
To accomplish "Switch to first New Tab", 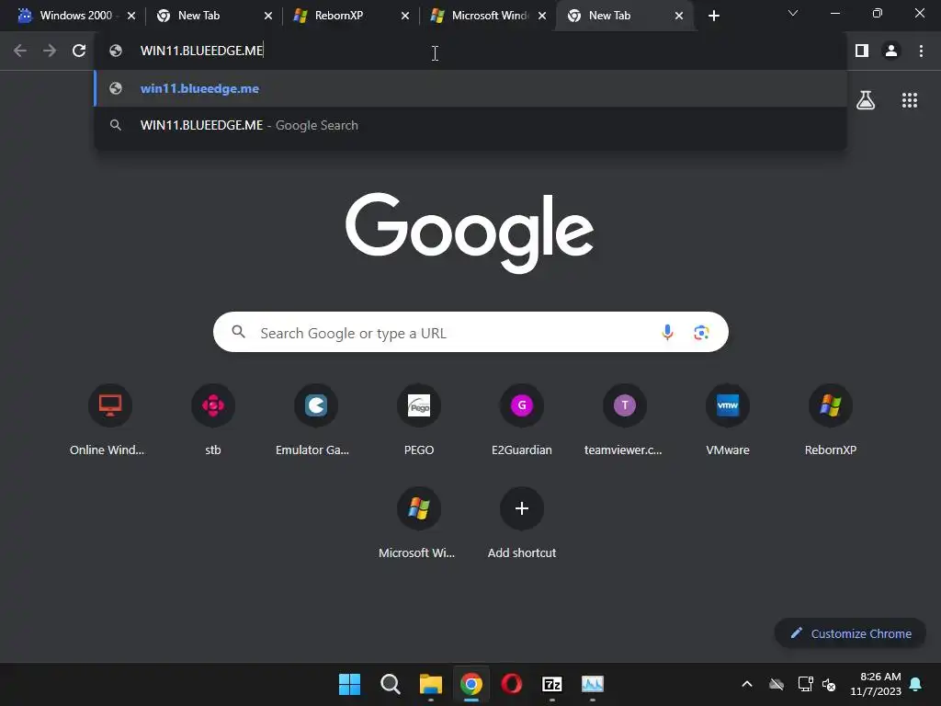I will [213, 16].
